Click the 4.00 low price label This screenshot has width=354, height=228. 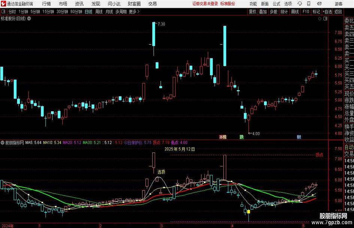pyautogui.click(x=256, y=133)
